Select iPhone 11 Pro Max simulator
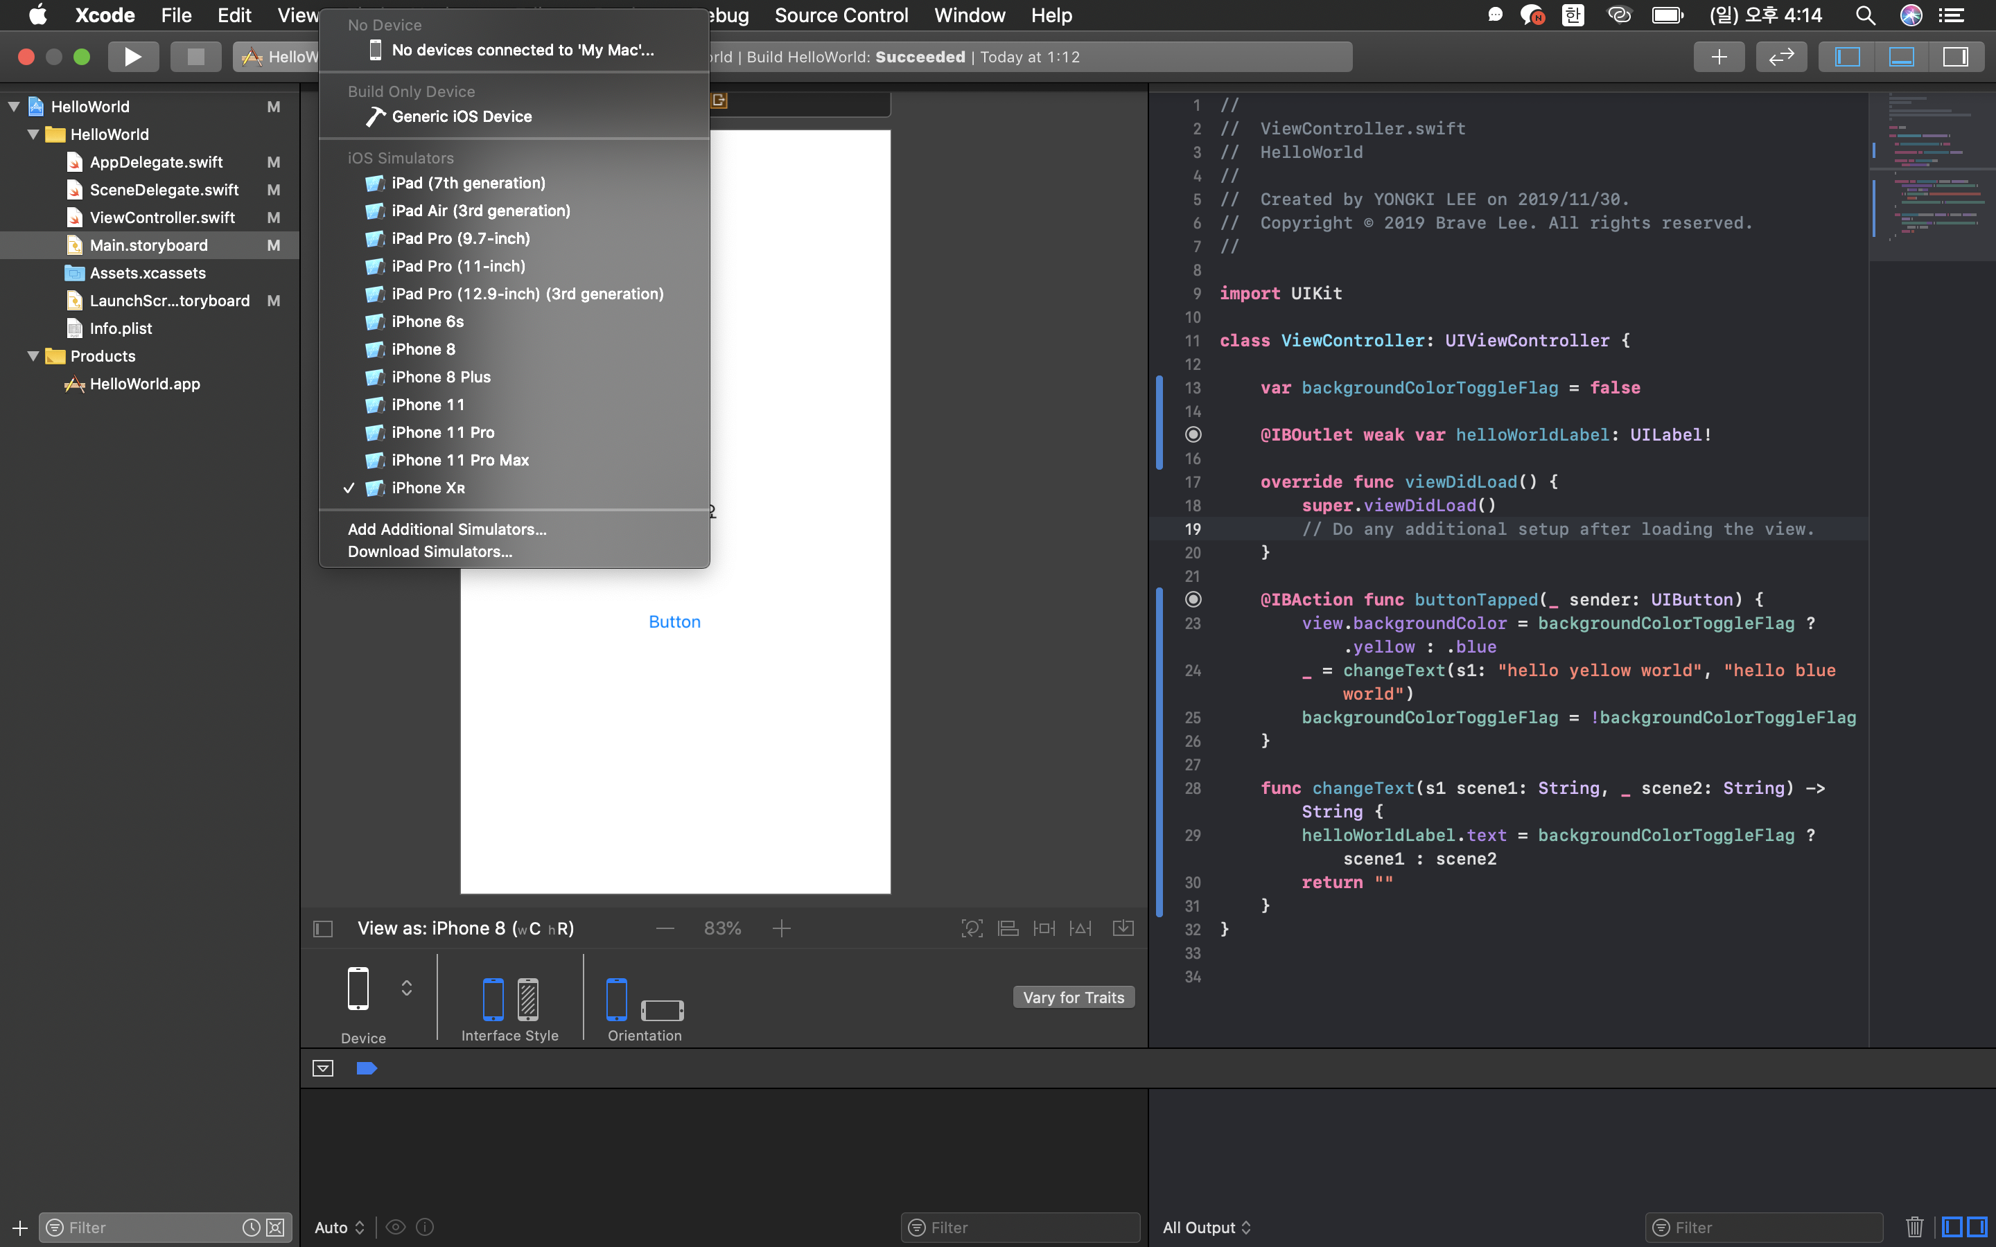This screenshot has width=1996, height=1247. coord(459,460)
